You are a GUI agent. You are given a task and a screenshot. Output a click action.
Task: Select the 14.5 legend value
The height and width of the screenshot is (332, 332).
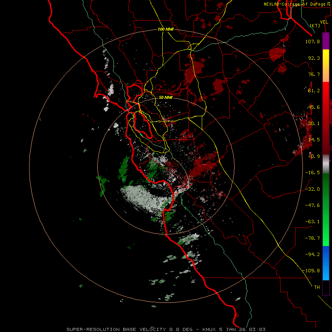314,140
